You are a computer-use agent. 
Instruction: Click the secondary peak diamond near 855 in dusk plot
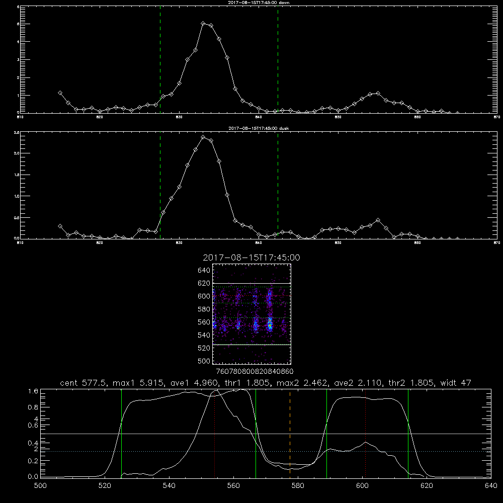[378, 220]
